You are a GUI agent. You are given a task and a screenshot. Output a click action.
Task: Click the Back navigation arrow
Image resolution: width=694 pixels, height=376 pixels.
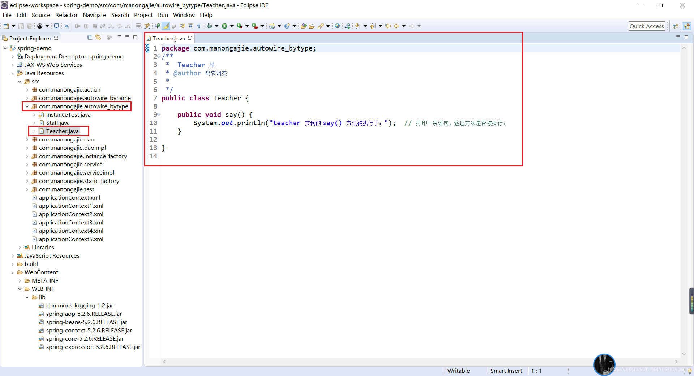point(397,26)
